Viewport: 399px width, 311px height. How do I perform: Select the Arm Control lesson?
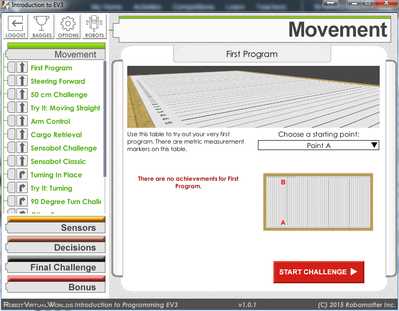(x=50, y=121)
